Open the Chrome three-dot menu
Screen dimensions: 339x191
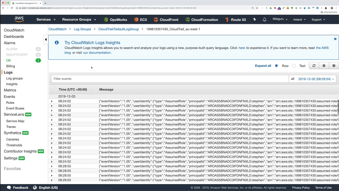pyautogui.click(x=336, y=8)
